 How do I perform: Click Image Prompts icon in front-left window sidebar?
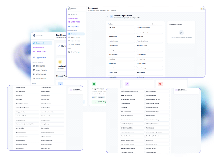click(33, 70)
